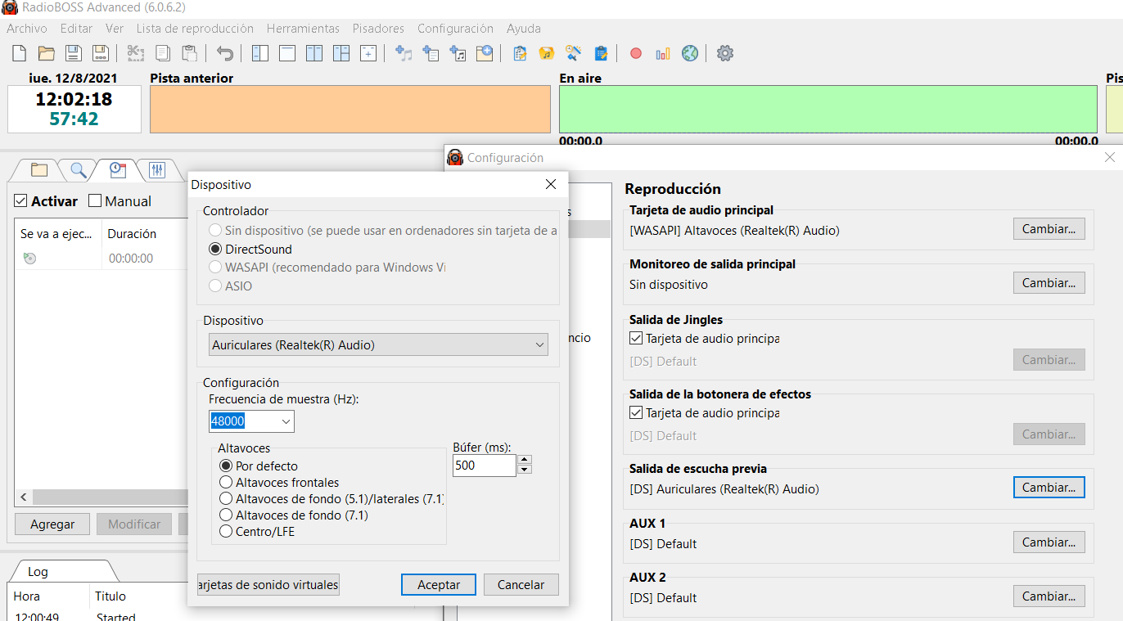The width and height of the screenshot is (1123, 621).
Task: Click the Copy icon in the toolbar
Action: point(163,53)
